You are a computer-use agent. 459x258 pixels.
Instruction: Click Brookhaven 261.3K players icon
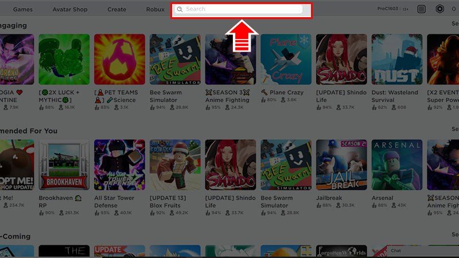click(x=61, y=213)
